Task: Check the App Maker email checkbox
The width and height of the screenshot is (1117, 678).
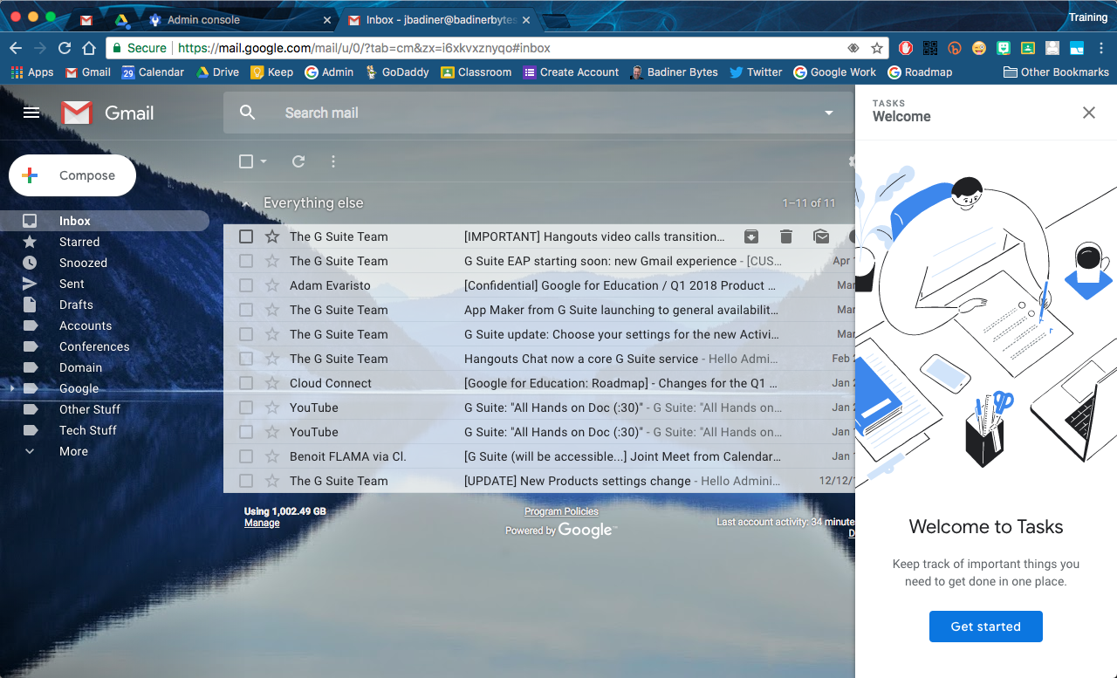Action: [246, 310]
